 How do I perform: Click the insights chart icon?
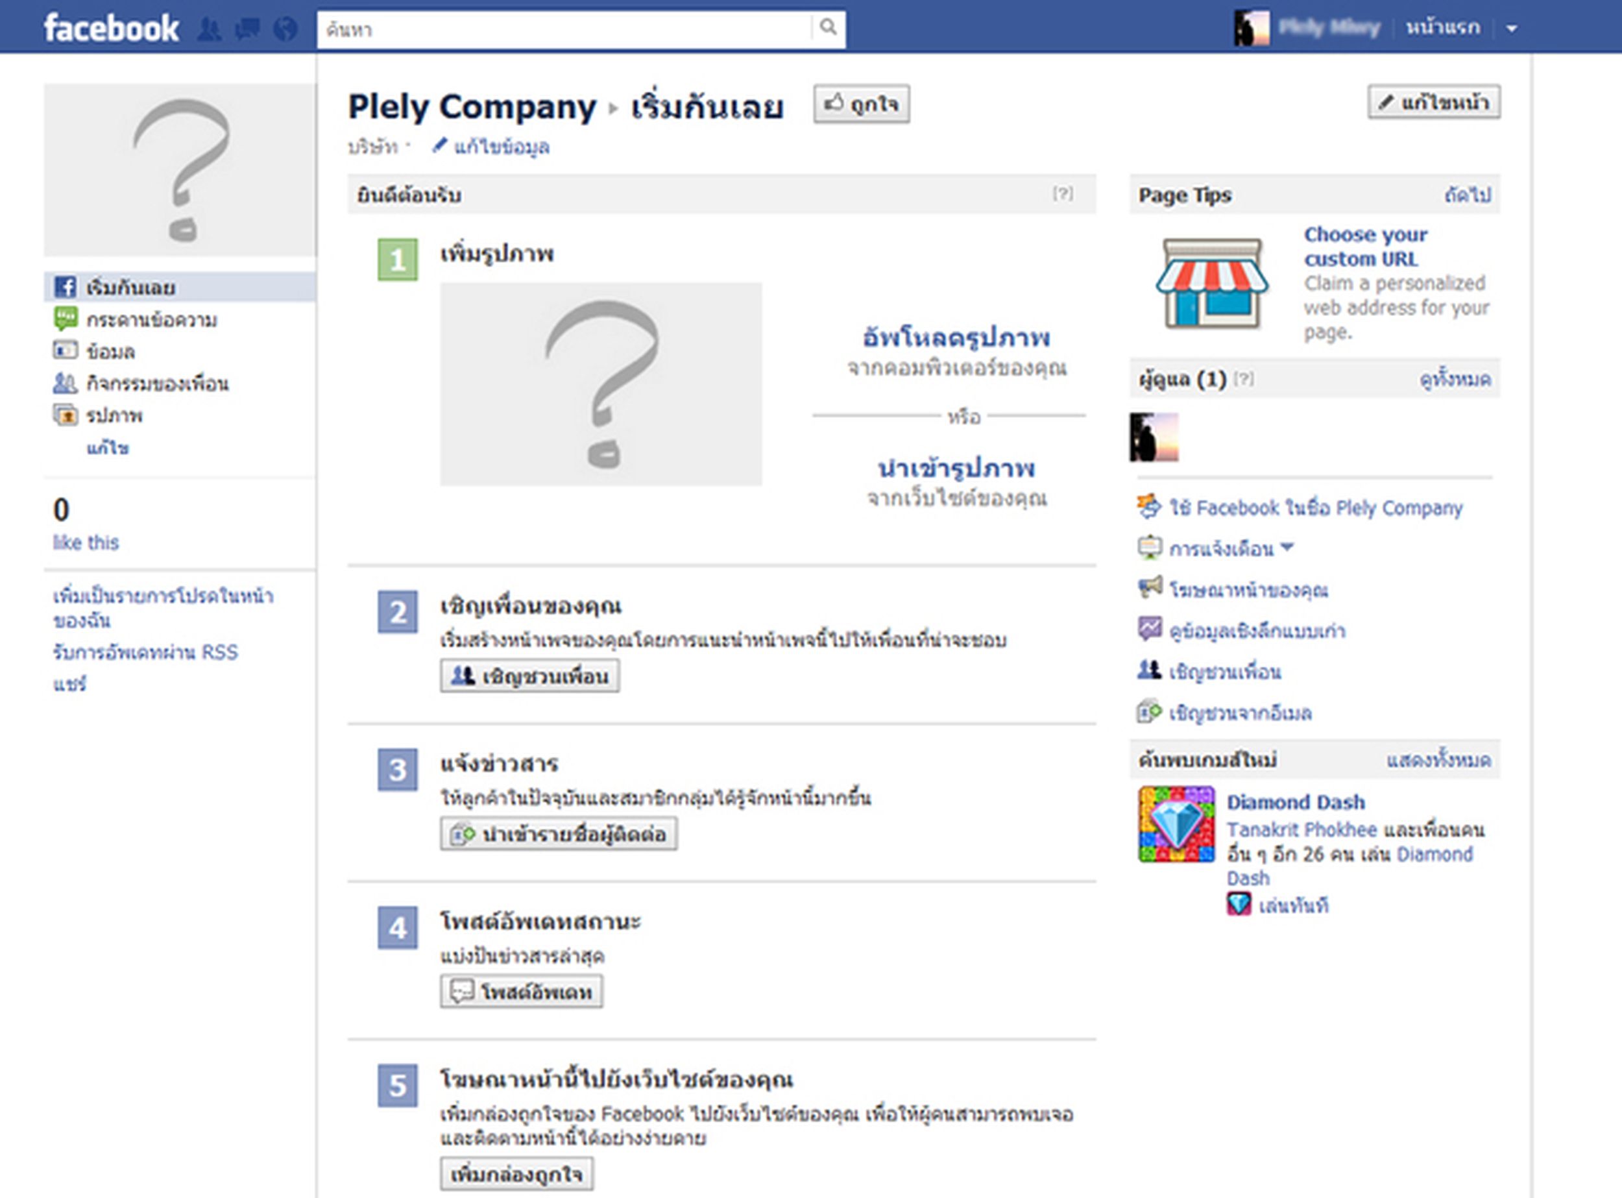click(1150, 629)
